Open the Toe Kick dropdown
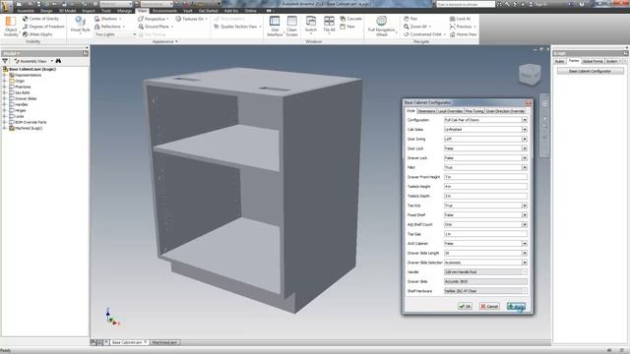This screenshot has width=630, height=354. coord(525,206)
